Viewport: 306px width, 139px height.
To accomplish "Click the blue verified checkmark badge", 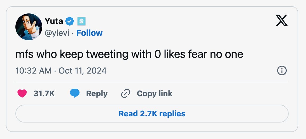I will click(x=70, y=21).
